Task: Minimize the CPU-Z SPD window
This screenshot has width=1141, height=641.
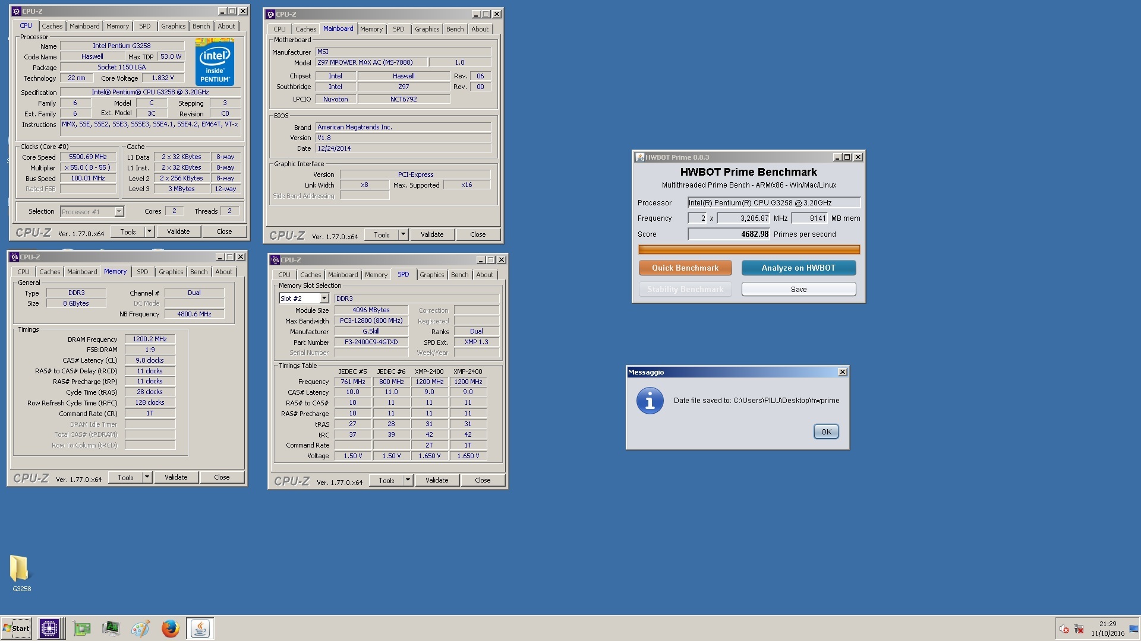Action: tap(480, 260)
